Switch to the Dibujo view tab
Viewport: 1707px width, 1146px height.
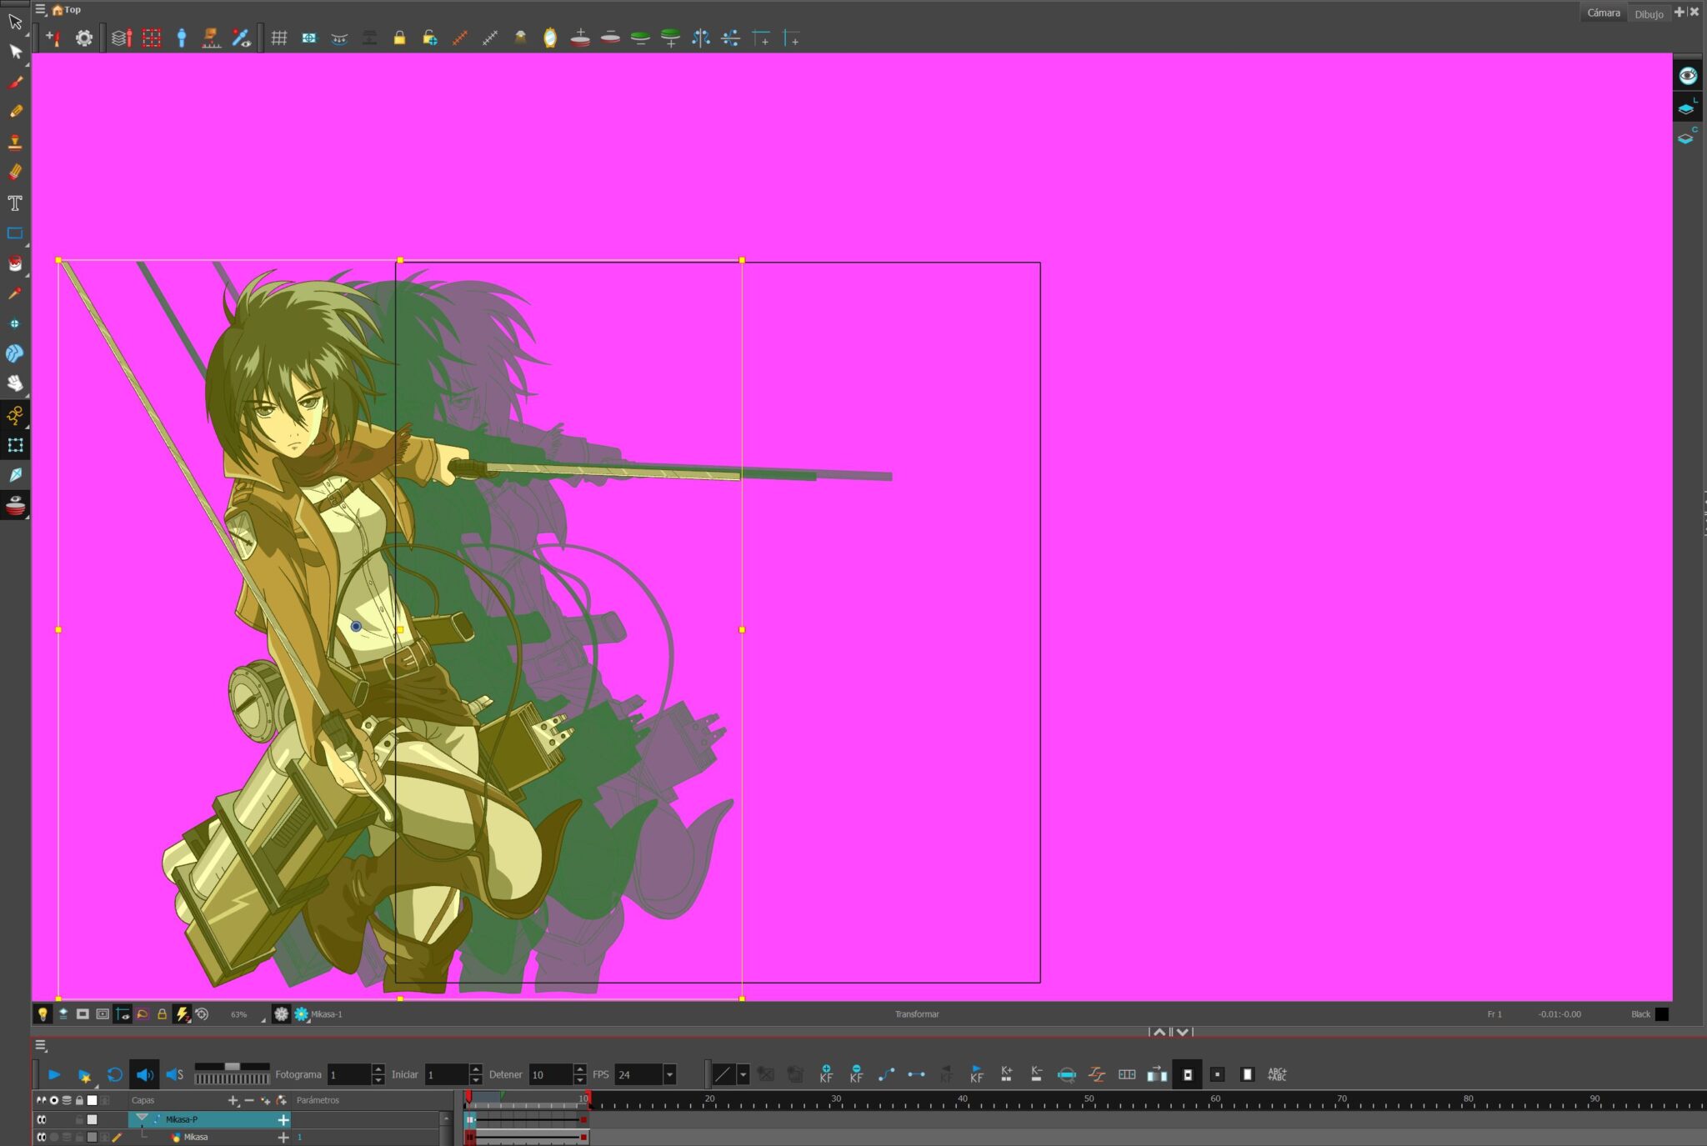click(1648, 13)
